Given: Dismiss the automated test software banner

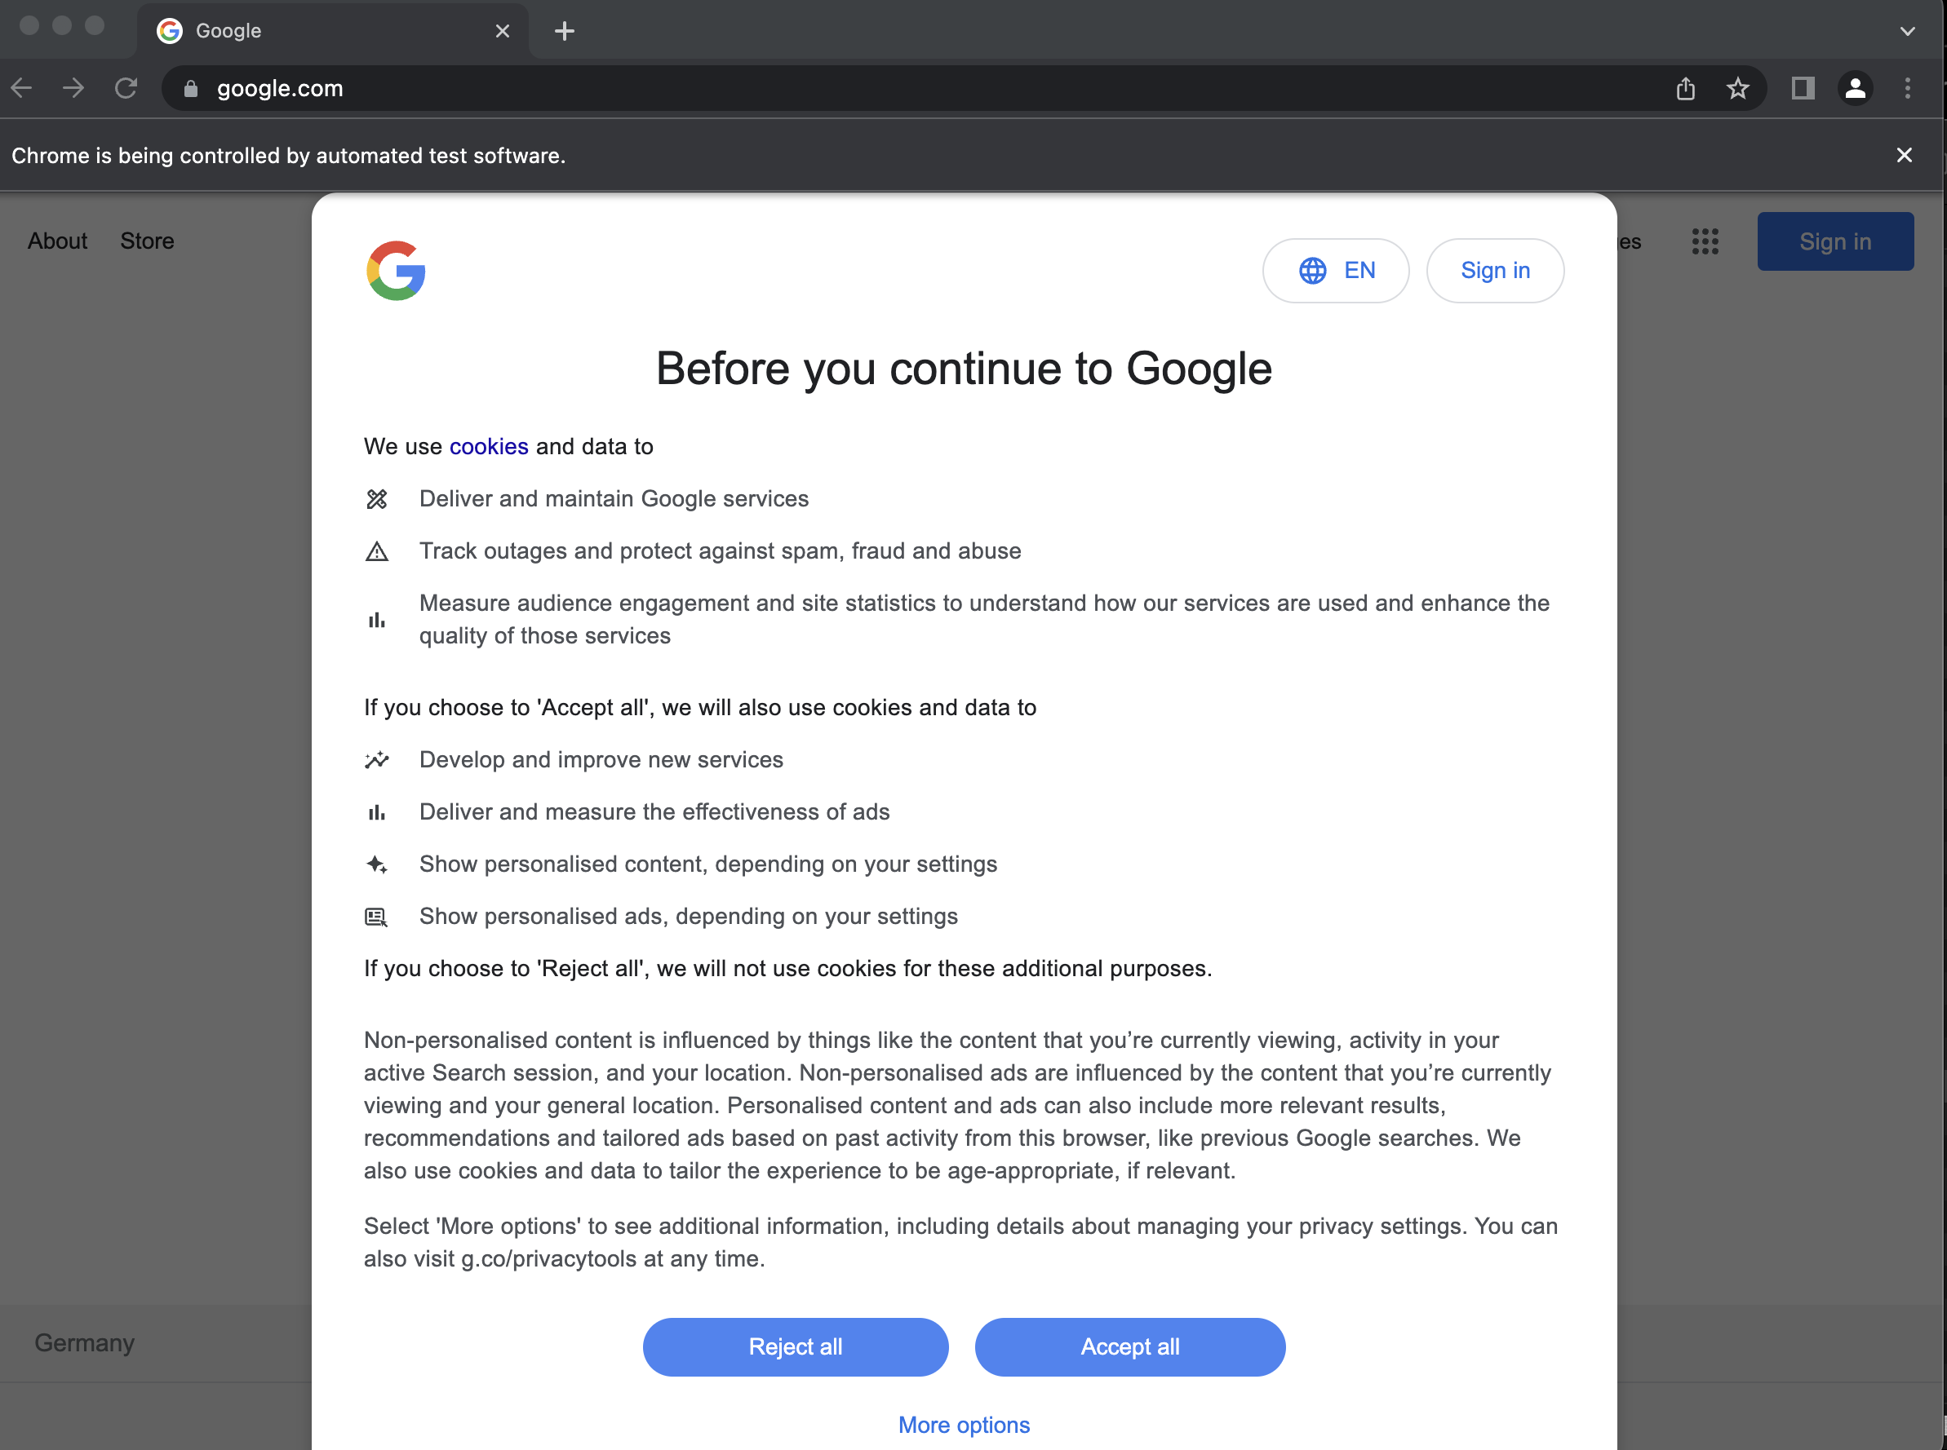Looking at the screenshot, I should [1904, 155].
